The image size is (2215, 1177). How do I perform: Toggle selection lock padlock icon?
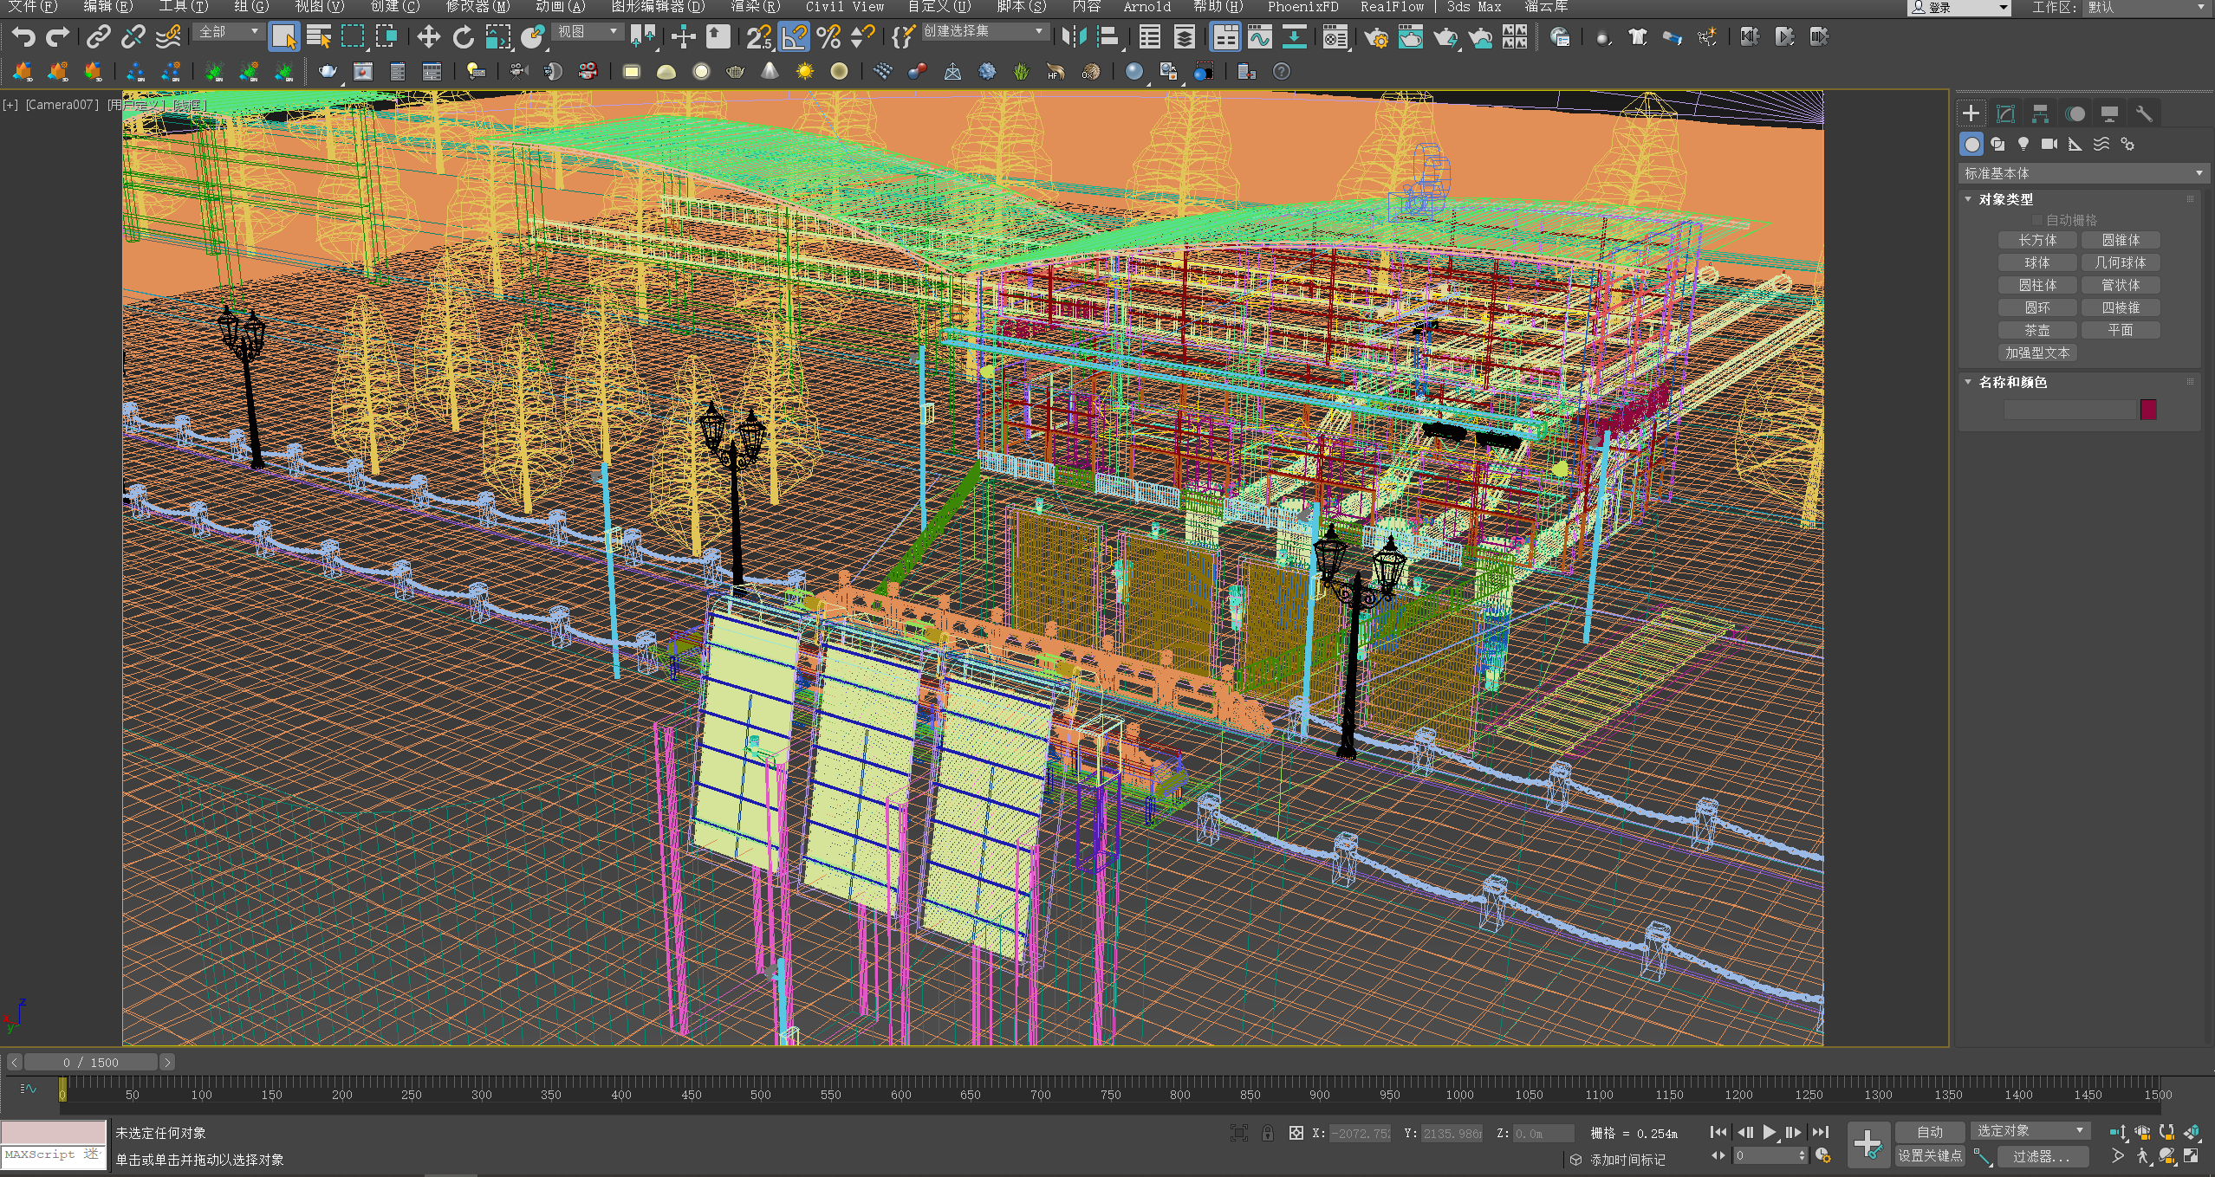(1267, 1133)
